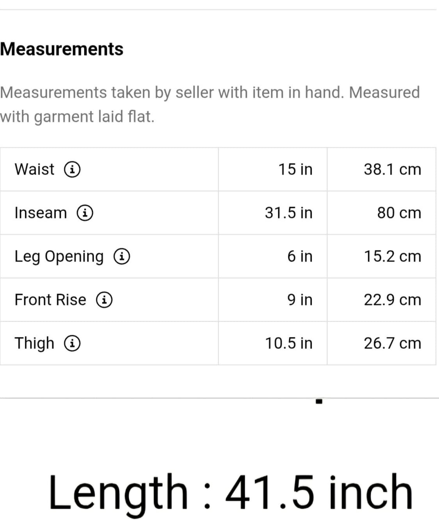439x524 pixels.
Task: Open the Leg Opening info icon
Action: coord(122,256)
